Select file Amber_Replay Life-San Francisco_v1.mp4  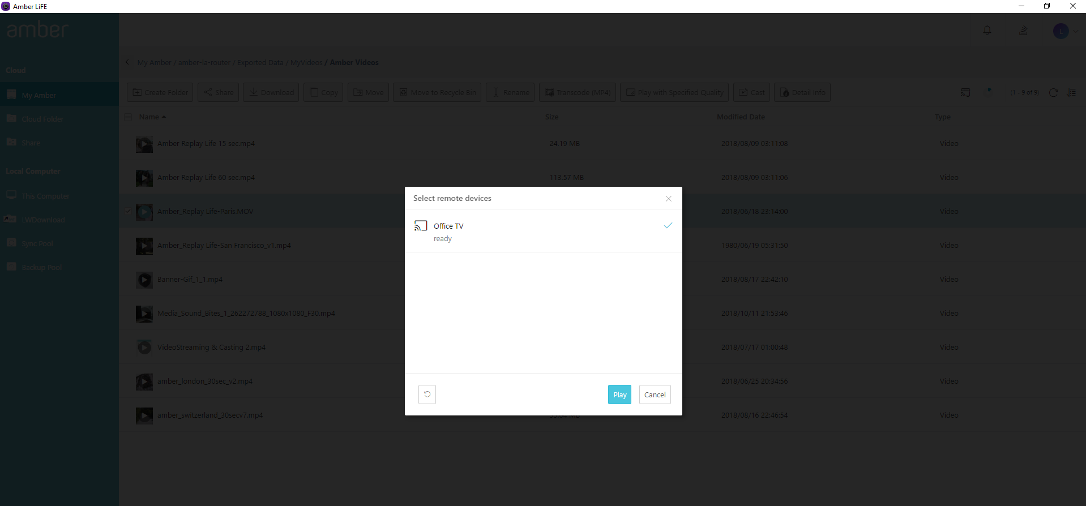224,246
